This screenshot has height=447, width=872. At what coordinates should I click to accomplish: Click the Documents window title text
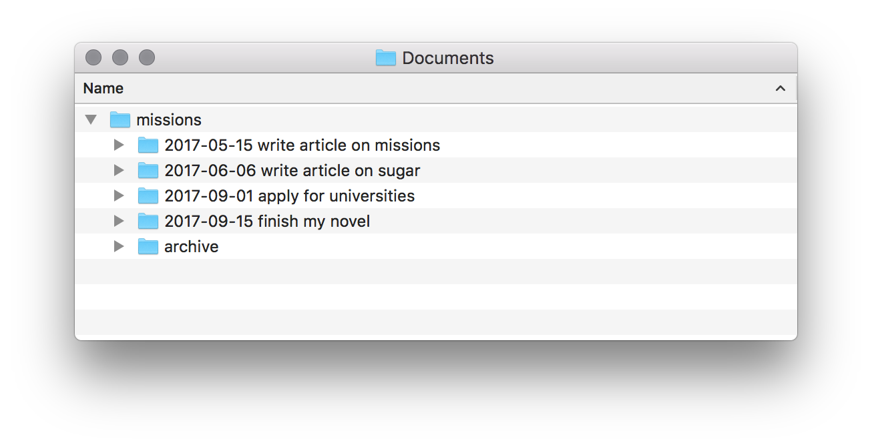click(448, 58)
